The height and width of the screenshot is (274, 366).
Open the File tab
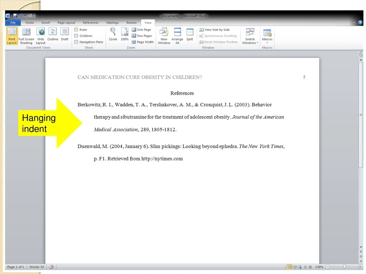point(13,22)
